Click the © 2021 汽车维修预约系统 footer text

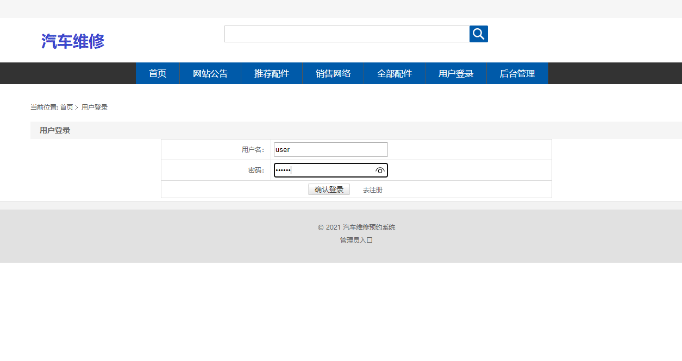pos(356,227)
